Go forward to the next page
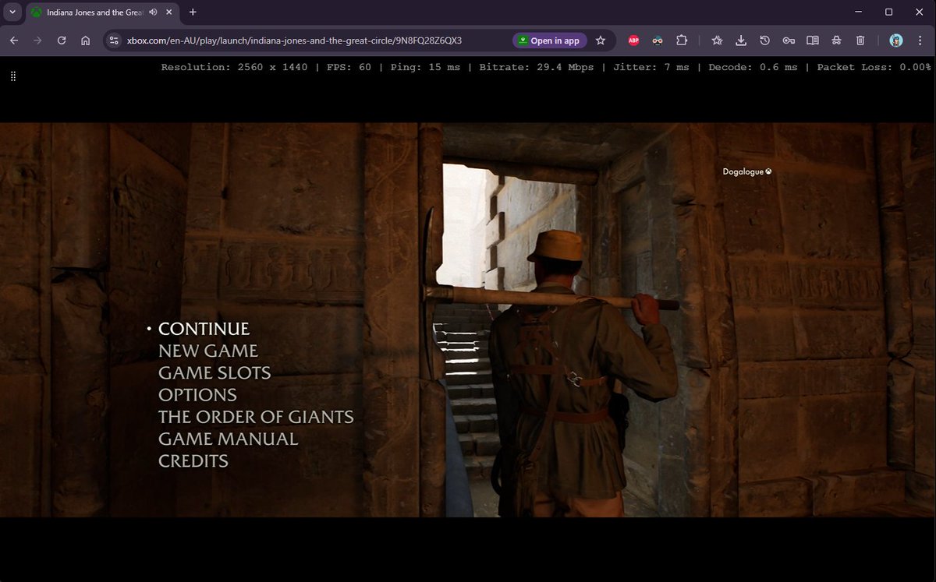The image size is (936, 582). (x=37, y=41)
